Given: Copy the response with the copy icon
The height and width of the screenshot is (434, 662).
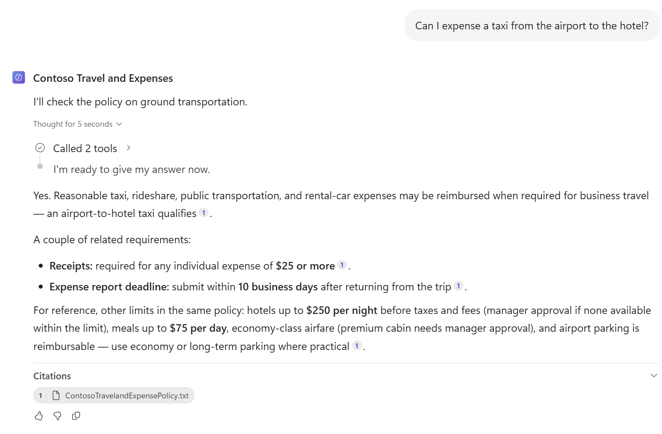Looking at the screenshot, I should click(76, 416).
